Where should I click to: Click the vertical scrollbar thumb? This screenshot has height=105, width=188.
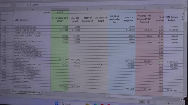pyautogui.click(x=186, y=16)
